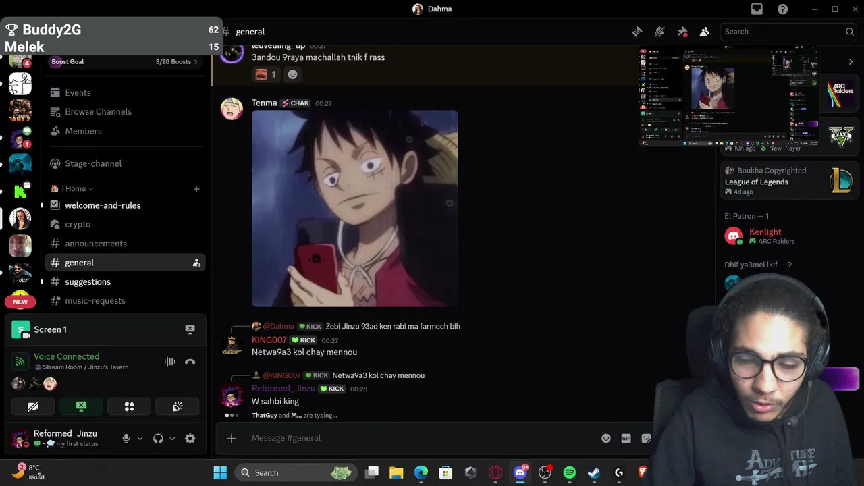Toggle channel notification mute bell
Image resolution: width=864 pixels, height=486 pixels.
tap(659, 32)
